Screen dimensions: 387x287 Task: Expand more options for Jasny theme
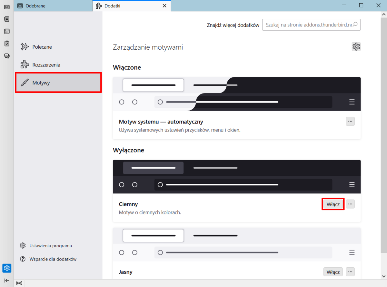pos(350,272)
